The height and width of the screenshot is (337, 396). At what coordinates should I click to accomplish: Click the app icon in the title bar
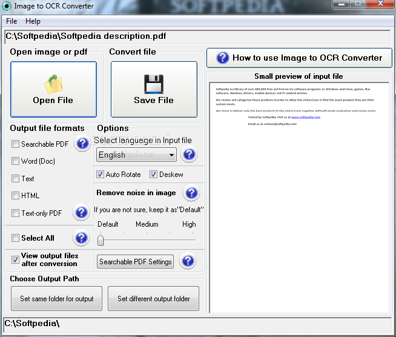tap(6, 6)
